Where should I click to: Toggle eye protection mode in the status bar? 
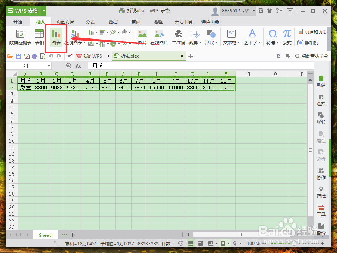pyautogui.click(x=223, y=243)
